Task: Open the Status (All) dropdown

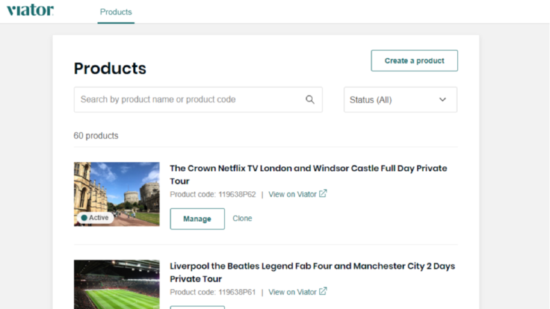Action: pos(400,100)
